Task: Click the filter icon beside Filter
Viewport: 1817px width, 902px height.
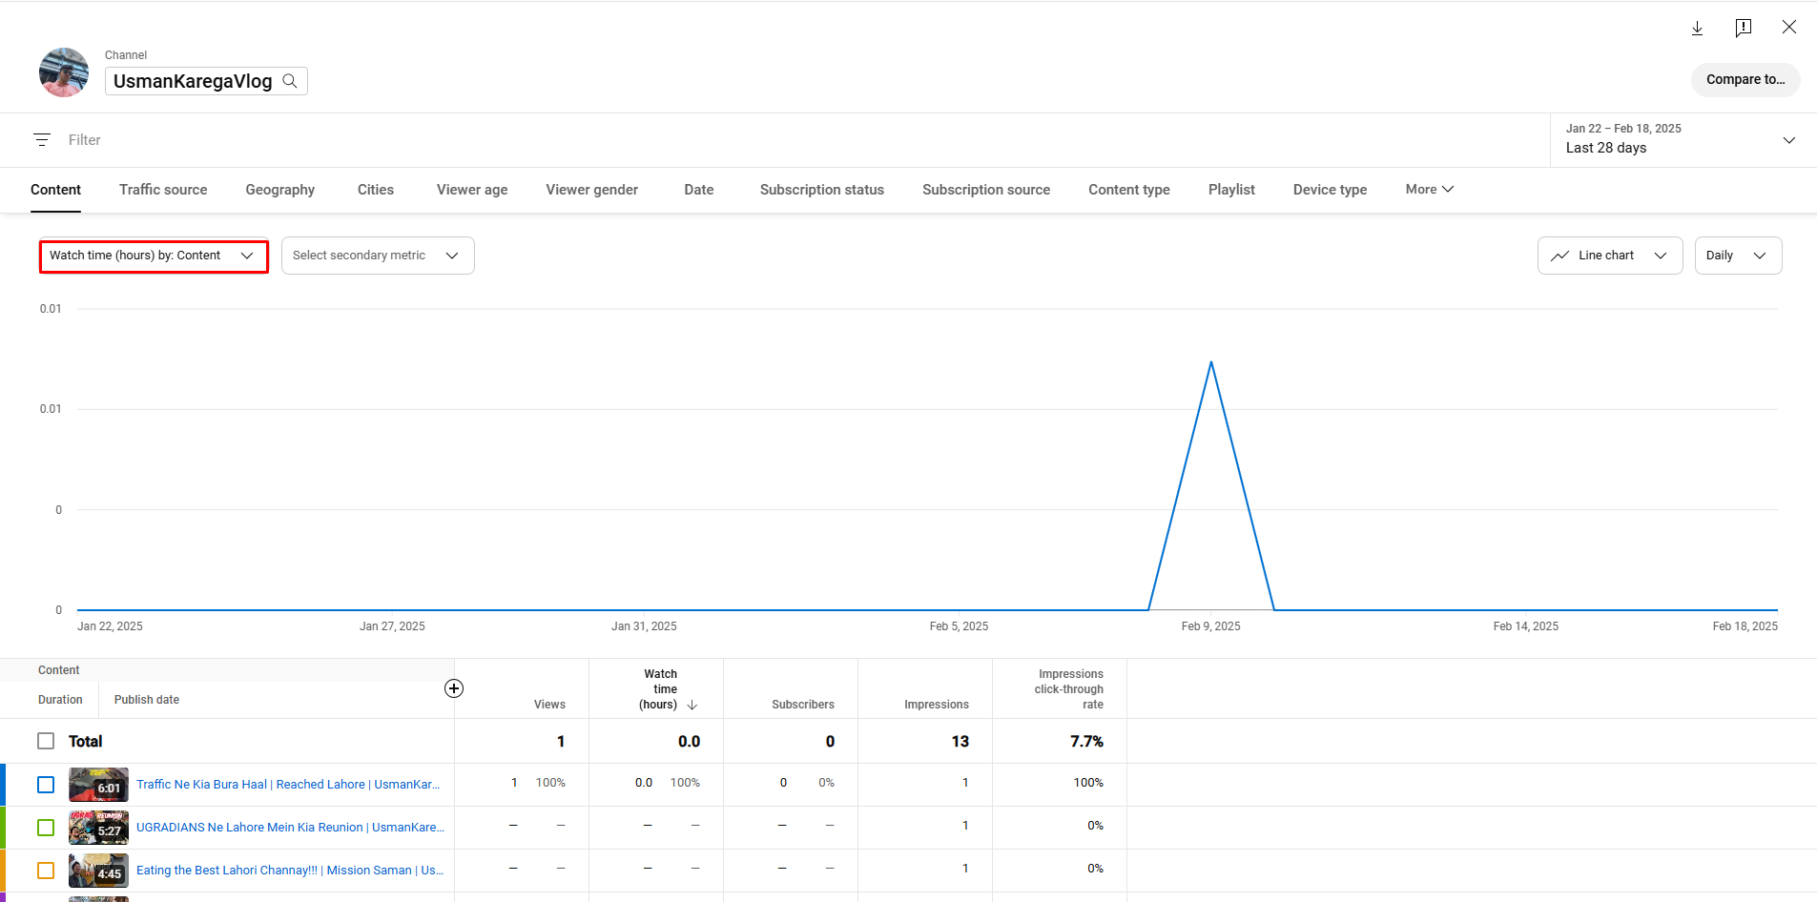Action: pos(41,139)
